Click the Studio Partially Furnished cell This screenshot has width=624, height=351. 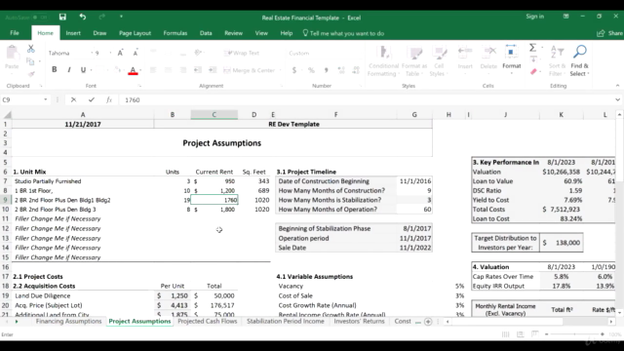[83, 181]
